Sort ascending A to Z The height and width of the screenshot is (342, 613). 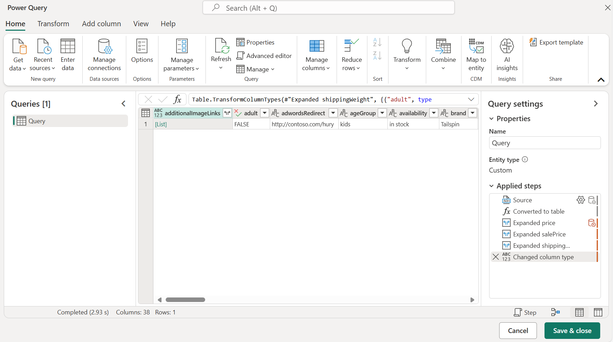click(x=377, y=42)
